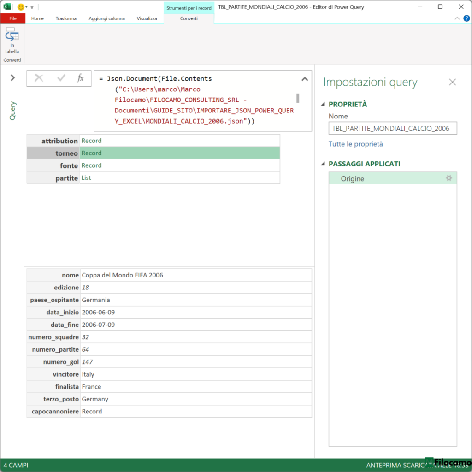Click the edizione value 18
The image size is (472, 472).
point(85,288)
